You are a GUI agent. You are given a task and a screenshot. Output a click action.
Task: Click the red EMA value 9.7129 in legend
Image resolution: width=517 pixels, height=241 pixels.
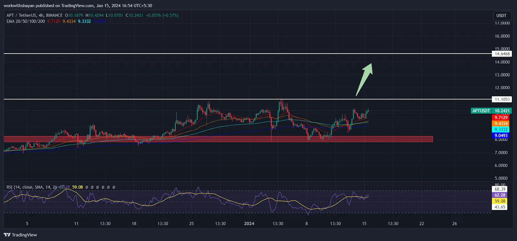click(x=54, y=21)
